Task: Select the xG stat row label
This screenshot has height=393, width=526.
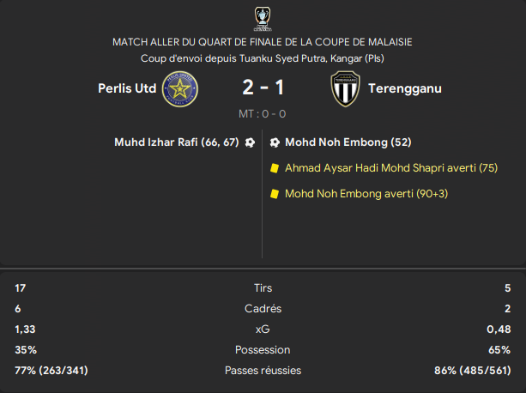Action: 263,330
